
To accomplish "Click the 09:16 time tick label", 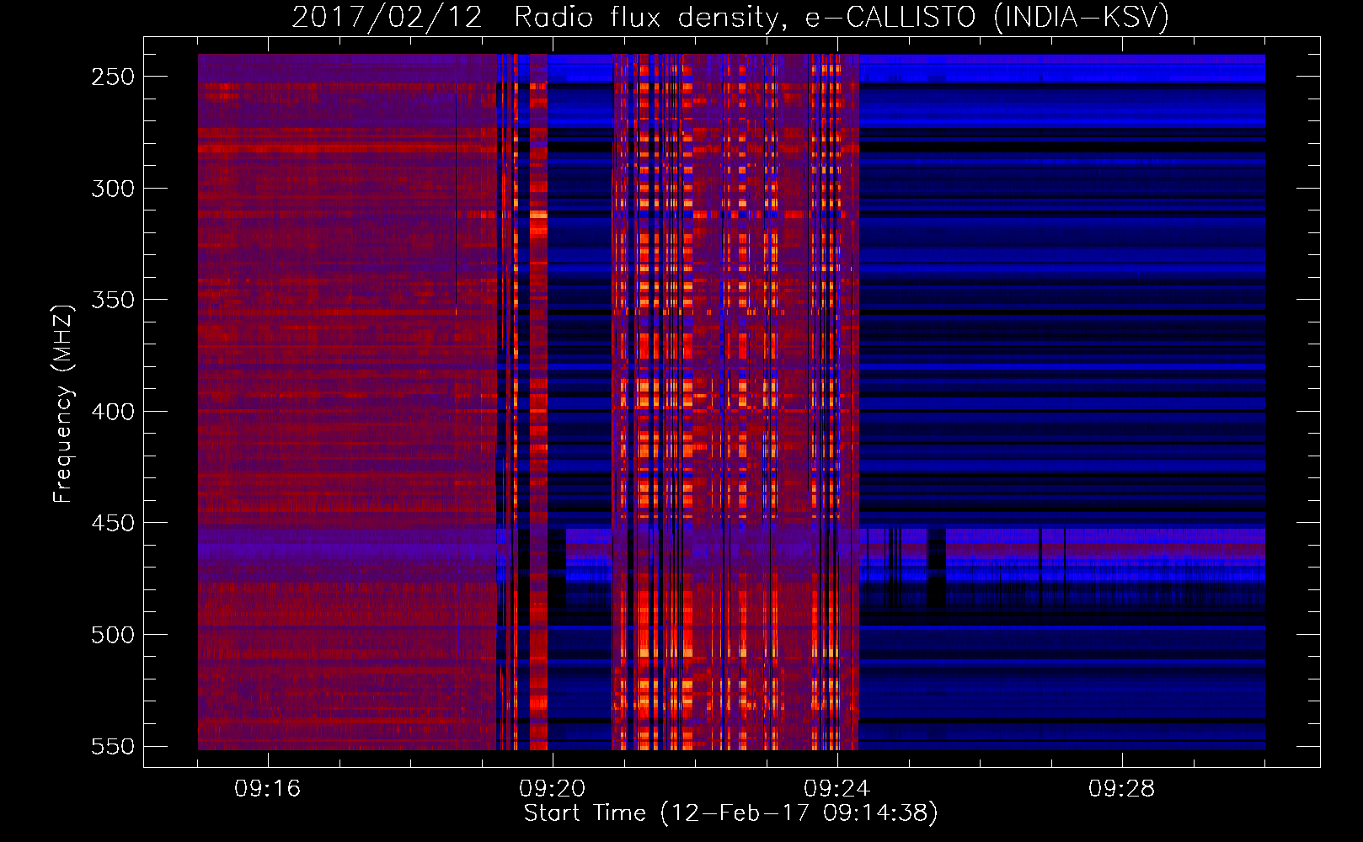I will coord(268,789).
